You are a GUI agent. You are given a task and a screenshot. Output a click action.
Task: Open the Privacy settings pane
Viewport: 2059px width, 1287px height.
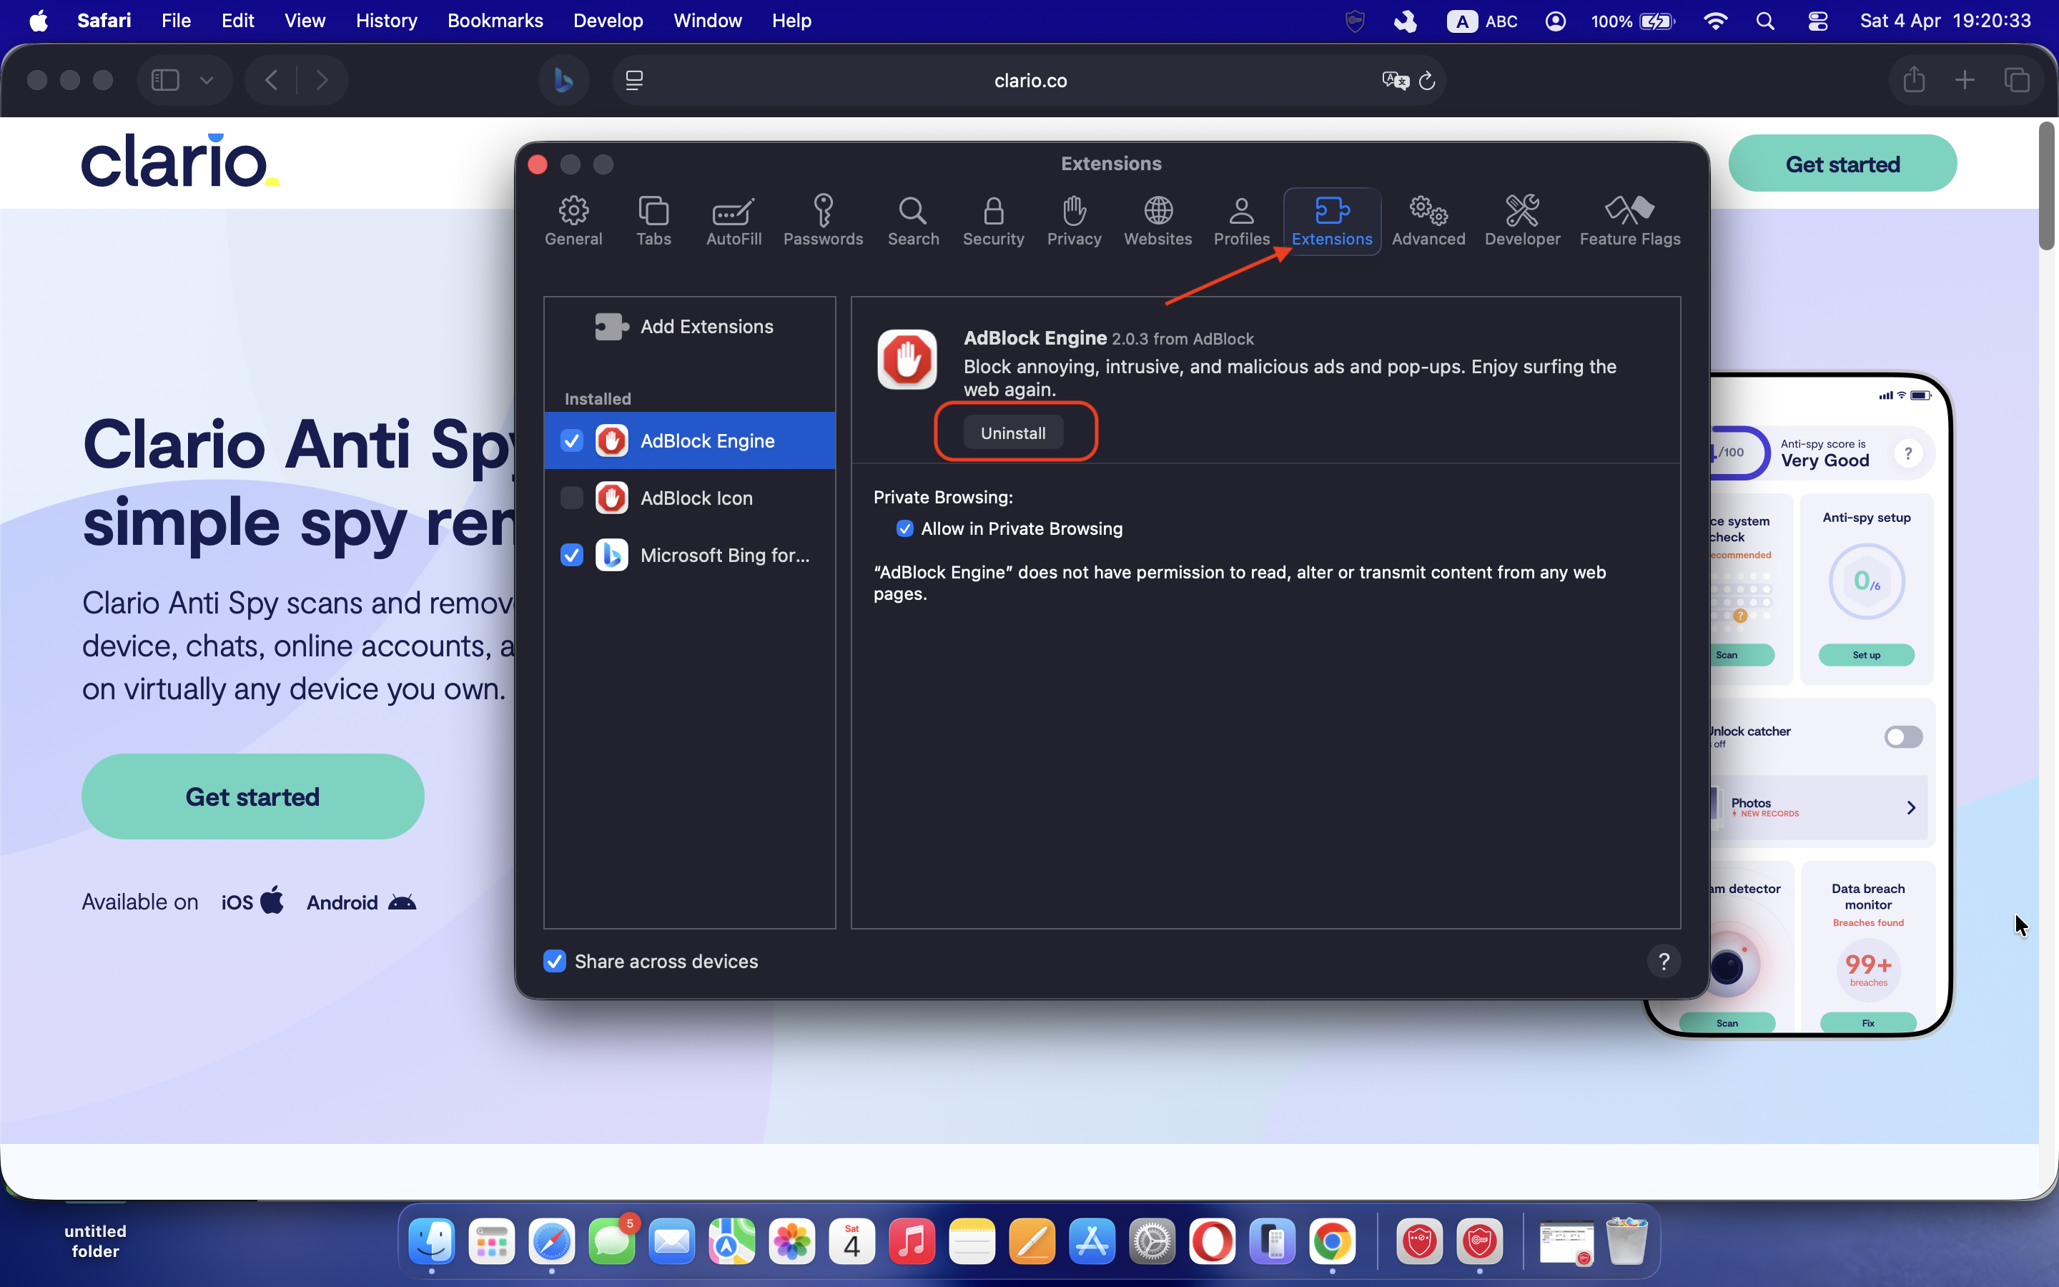click(1073, 220)
